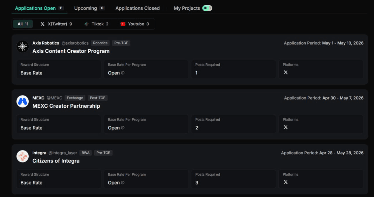Click the @MEXC handle
The image size is (374, 197).
[54, 98]
